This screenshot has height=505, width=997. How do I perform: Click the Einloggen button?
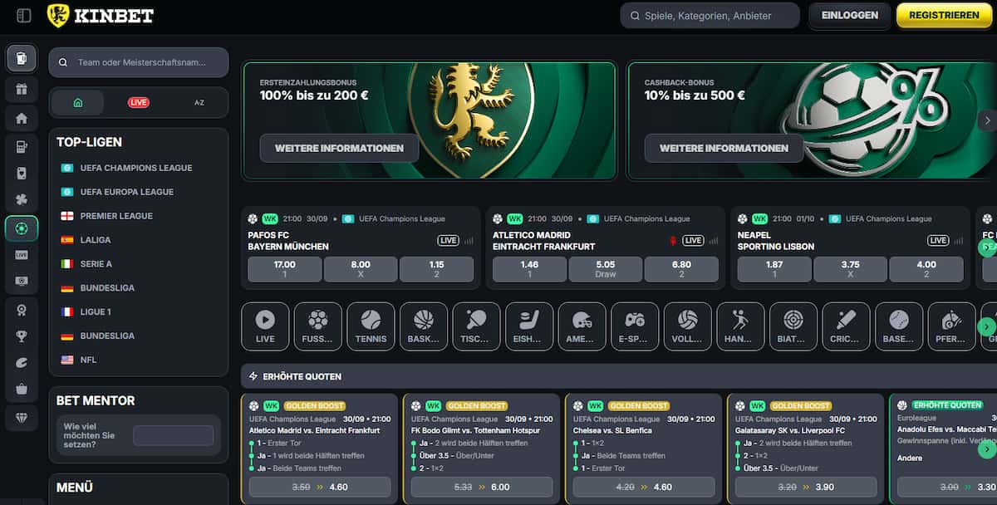849,15
